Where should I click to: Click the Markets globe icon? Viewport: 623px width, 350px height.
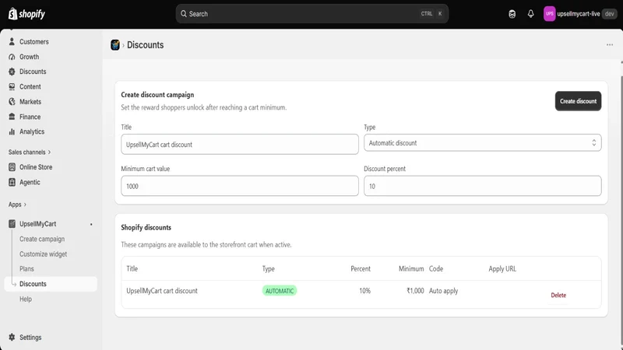click(x=12, y=102)
